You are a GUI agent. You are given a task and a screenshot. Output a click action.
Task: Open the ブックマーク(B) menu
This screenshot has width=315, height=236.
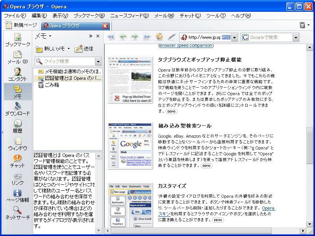tap(89, 16)
